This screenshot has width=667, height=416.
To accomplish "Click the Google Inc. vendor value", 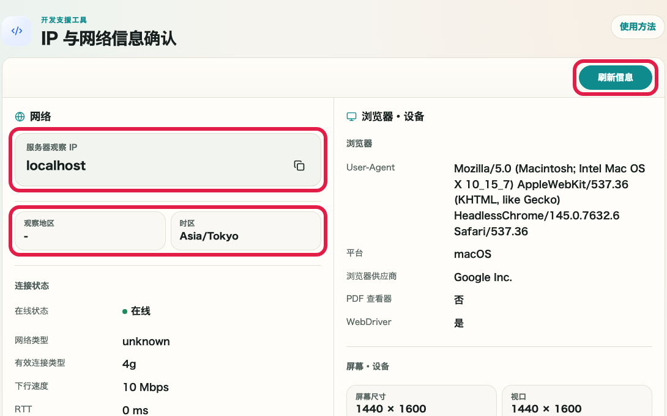I will click(483, 277).
